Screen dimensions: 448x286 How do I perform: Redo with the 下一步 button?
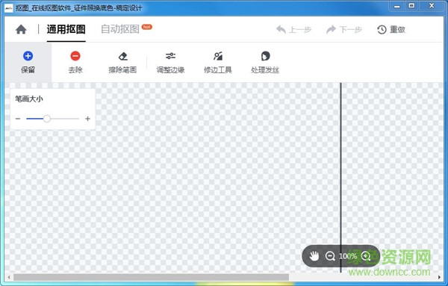tap(344, 29)
